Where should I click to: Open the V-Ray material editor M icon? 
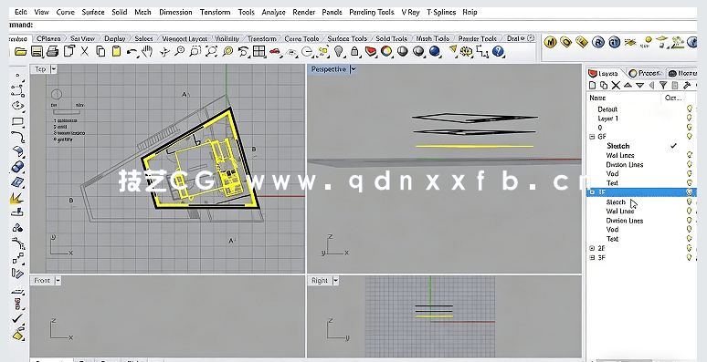coord(550,42)
